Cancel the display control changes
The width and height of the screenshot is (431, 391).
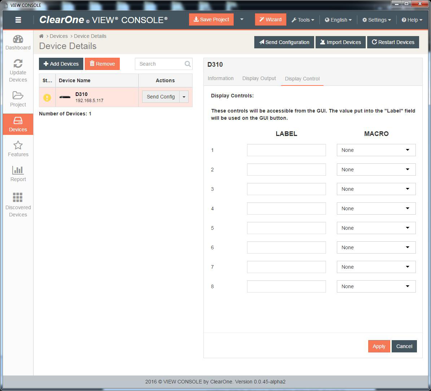(x=404, y=346)
